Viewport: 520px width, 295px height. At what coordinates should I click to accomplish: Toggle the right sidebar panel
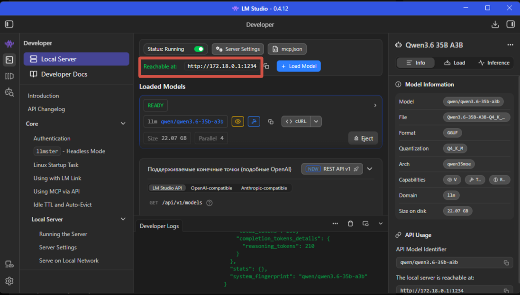510,24
